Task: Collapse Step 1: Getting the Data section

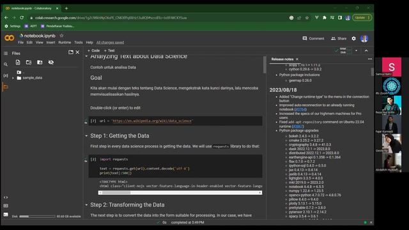Action: tap(86, 135)
